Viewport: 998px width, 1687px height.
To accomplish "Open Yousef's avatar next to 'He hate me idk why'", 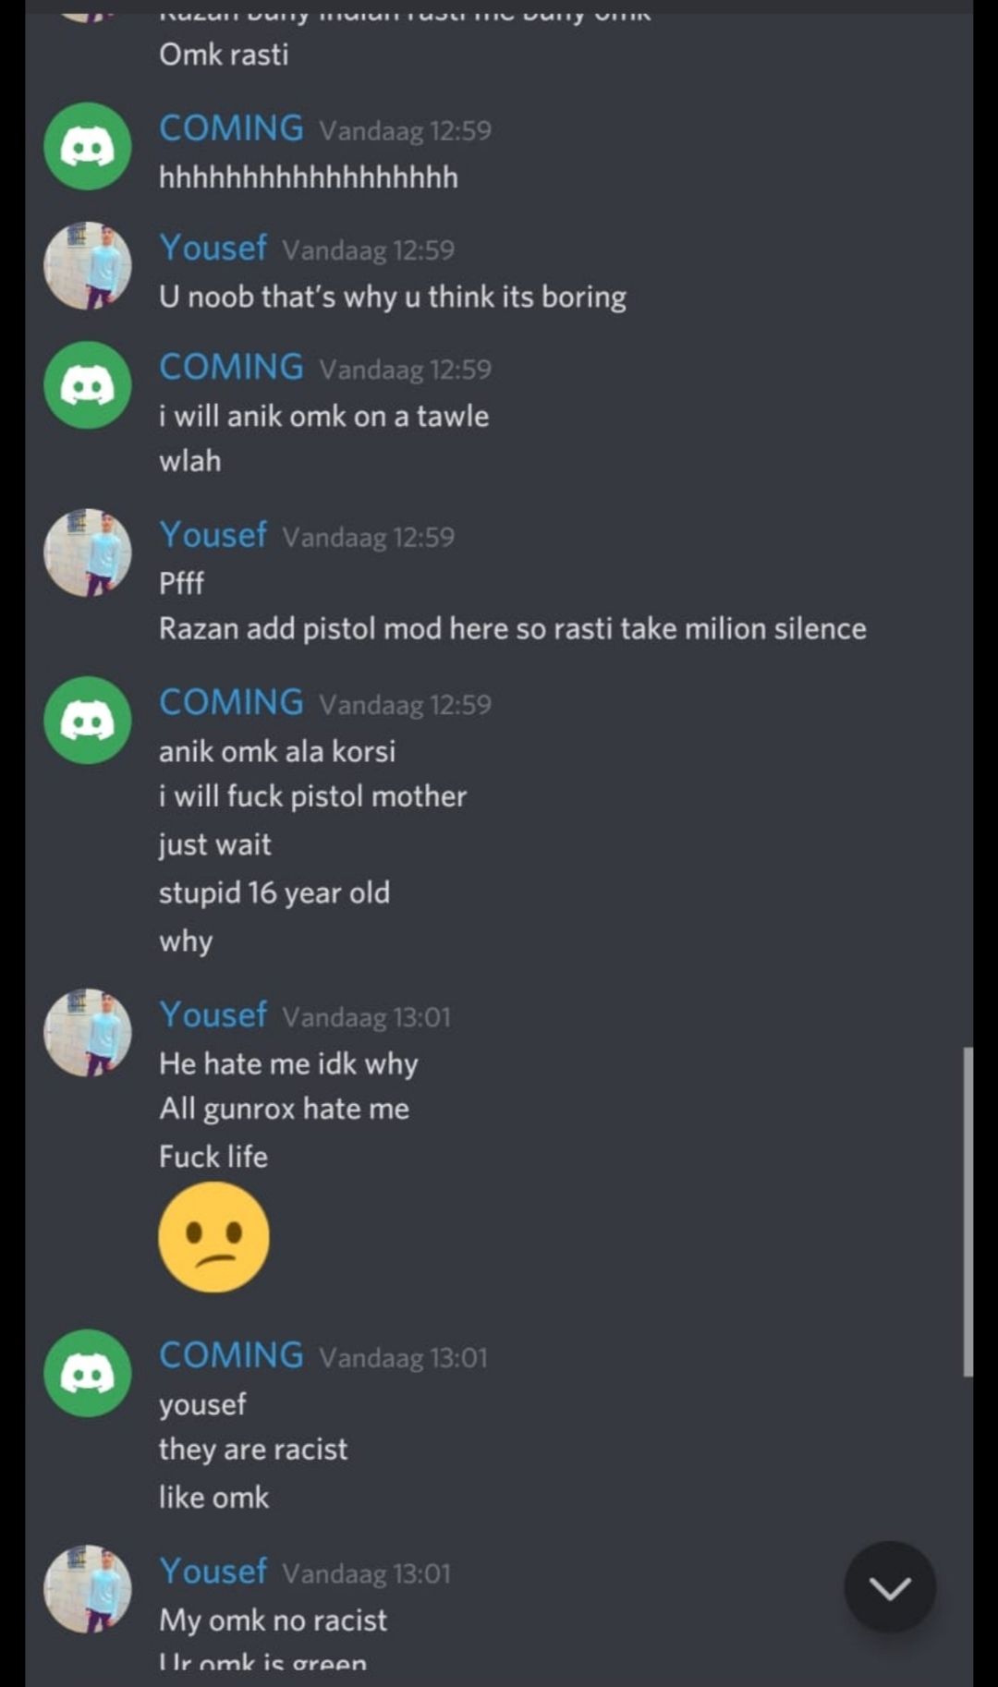I will pos(88,1032).
